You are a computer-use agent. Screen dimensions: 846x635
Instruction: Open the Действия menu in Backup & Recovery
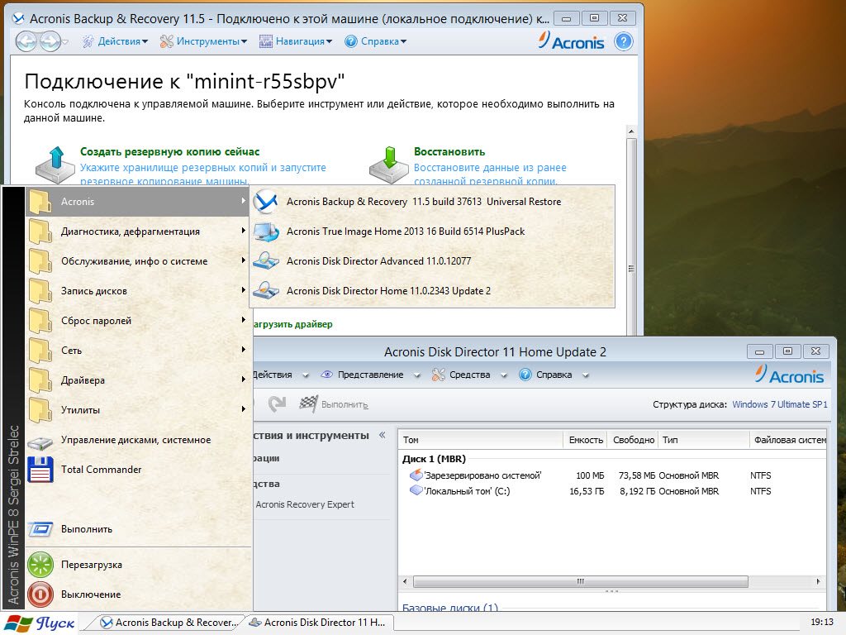click(x=115, y=41)
